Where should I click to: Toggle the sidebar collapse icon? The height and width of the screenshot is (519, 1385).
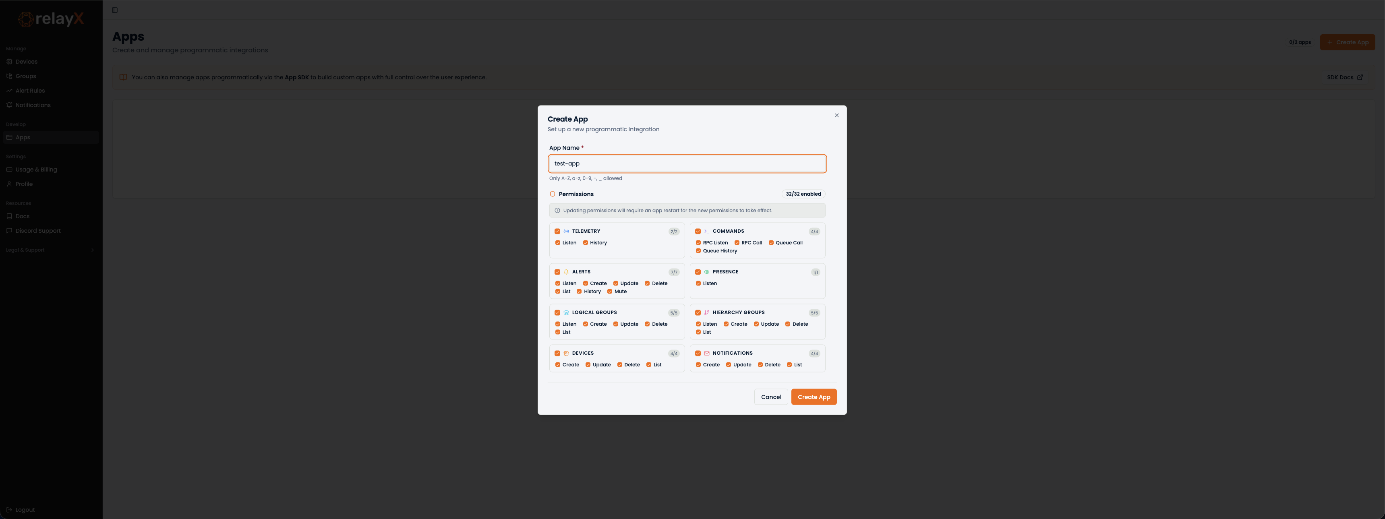pyautogui.click(x=114, y=10)
